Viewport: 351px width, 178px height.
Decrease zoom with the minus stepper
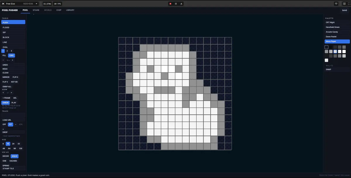3,60
